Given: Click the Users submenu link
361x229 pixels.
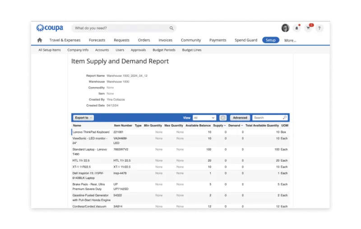Looking at the screenshot, I should (120, 50).
